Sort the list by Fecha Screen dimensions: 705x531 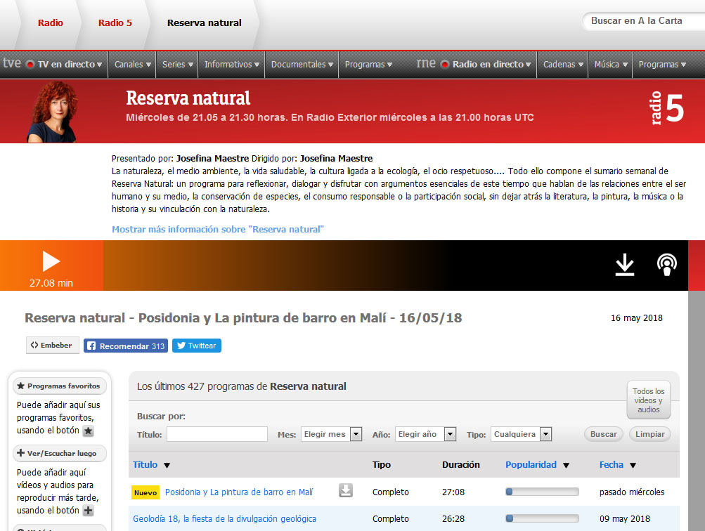click(x=617, y=464)
